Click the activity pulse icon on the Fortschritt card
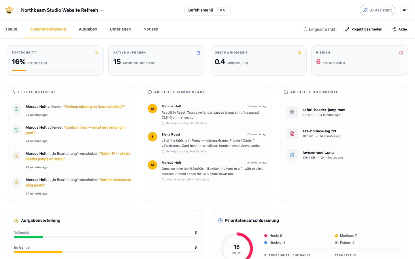The height and width of the screenshot is (259, 415). [97, 53]
